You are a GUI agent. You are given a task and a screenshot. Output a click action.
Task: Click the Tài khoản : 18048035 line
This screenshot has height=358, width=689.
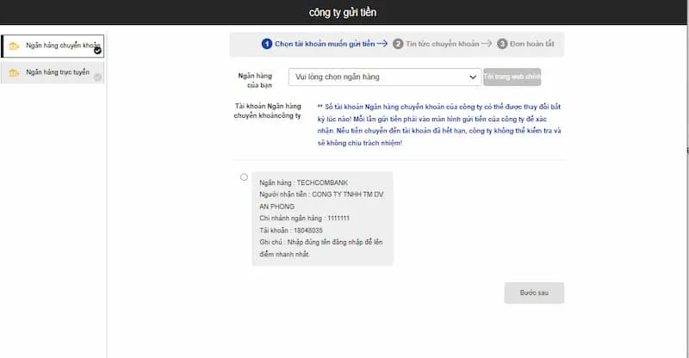click(291, 230)
